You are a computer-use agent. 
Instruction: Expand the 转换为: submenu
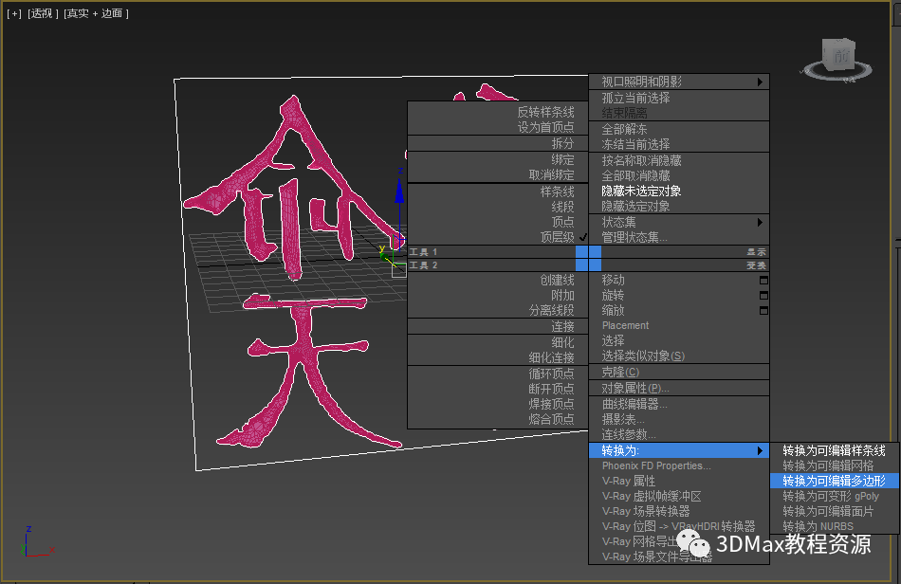679,450
